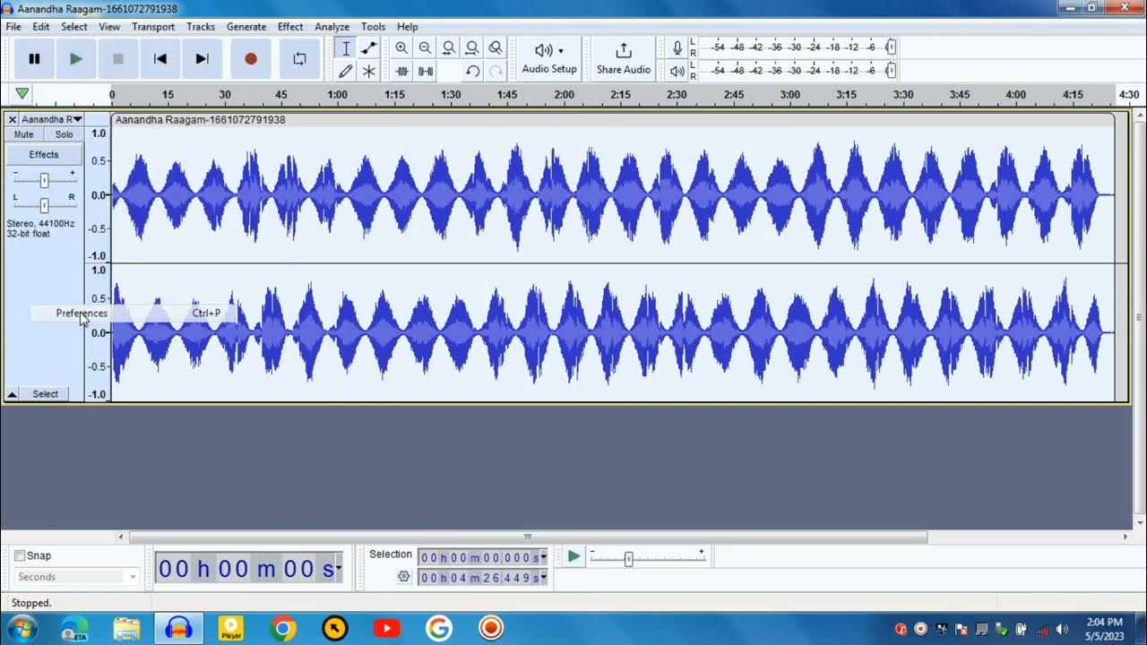Solo the Aanandha Raagam track
This screenshot has width=1147, height=645.
pyautogui.click(x=65, y=134)
